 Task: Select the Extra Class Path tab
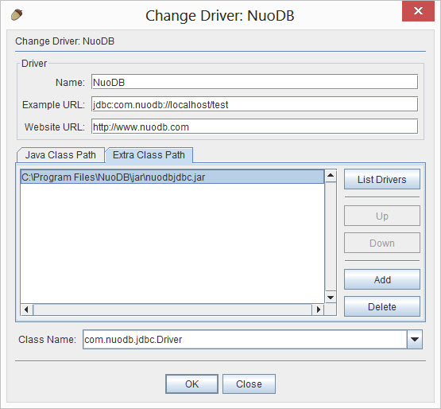click(x=149, y=155)
